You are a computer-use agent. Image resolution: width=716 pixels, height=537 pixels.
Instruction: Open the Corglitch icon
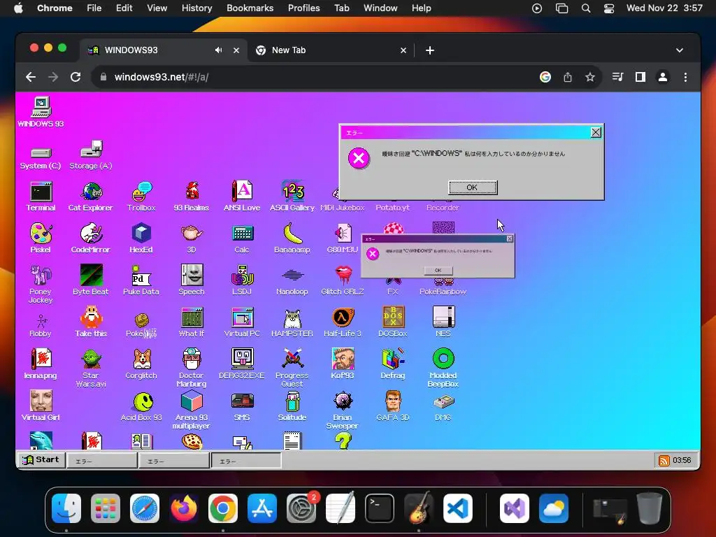pyautogui.click(x=141, y=364)
